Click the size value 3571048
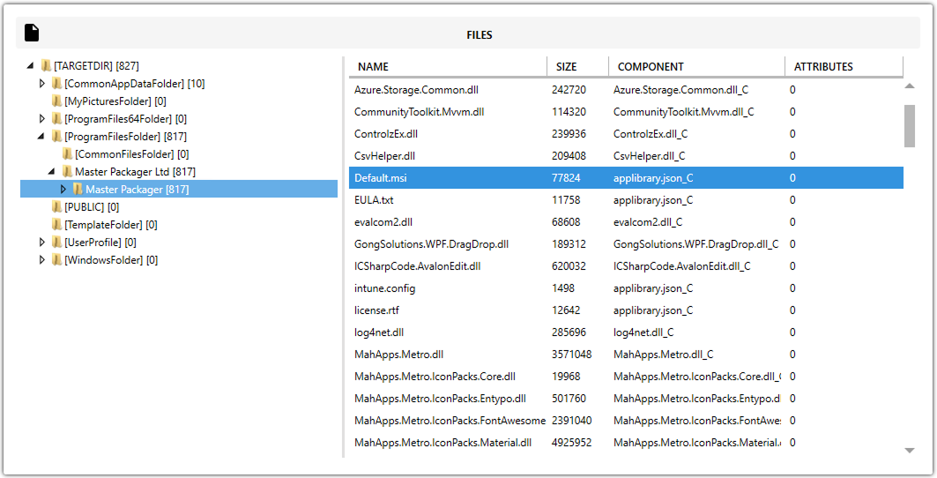 [x=572, y=355]
